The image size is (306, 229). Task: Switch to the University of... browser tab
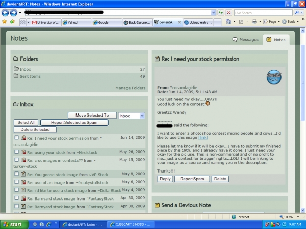[x=46, y=22]
